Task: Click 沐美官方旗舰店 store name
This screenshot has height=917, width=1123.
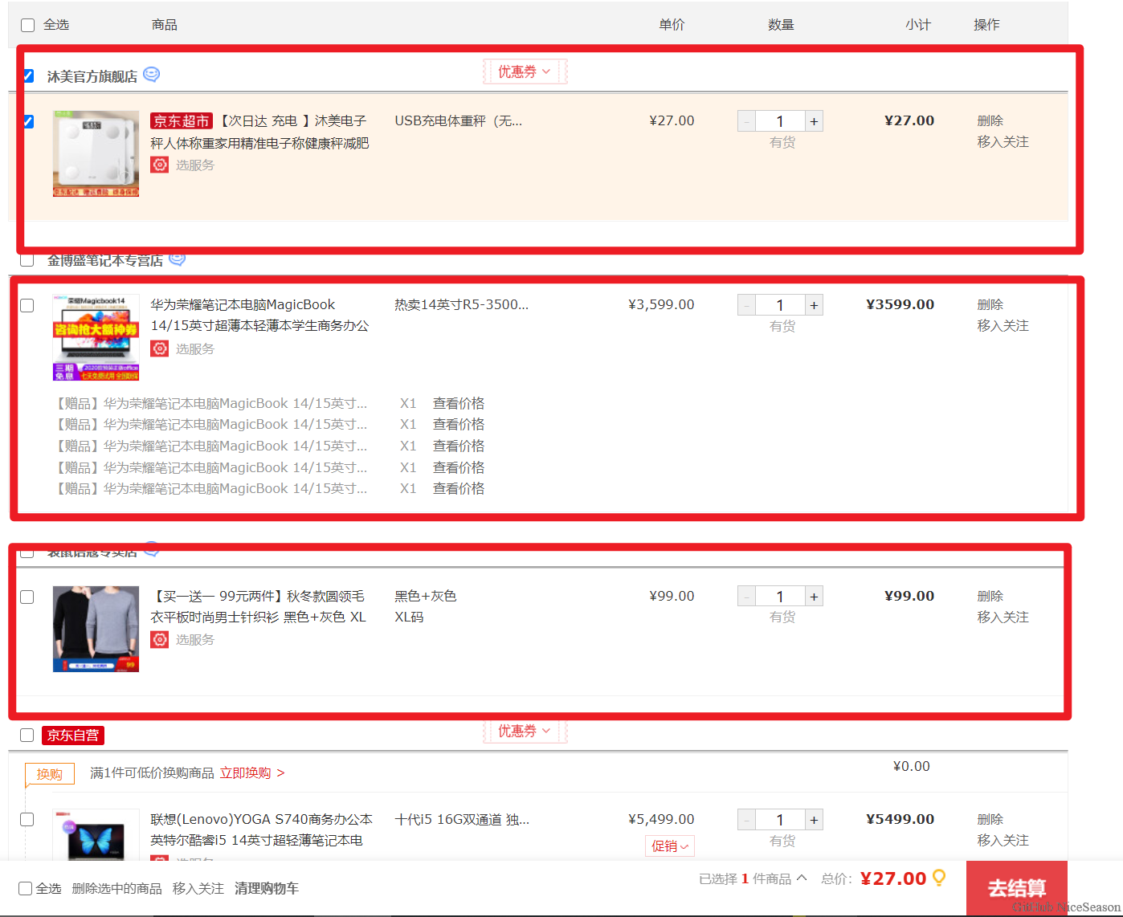Action: pyautogui.click(x=92, y=76)
